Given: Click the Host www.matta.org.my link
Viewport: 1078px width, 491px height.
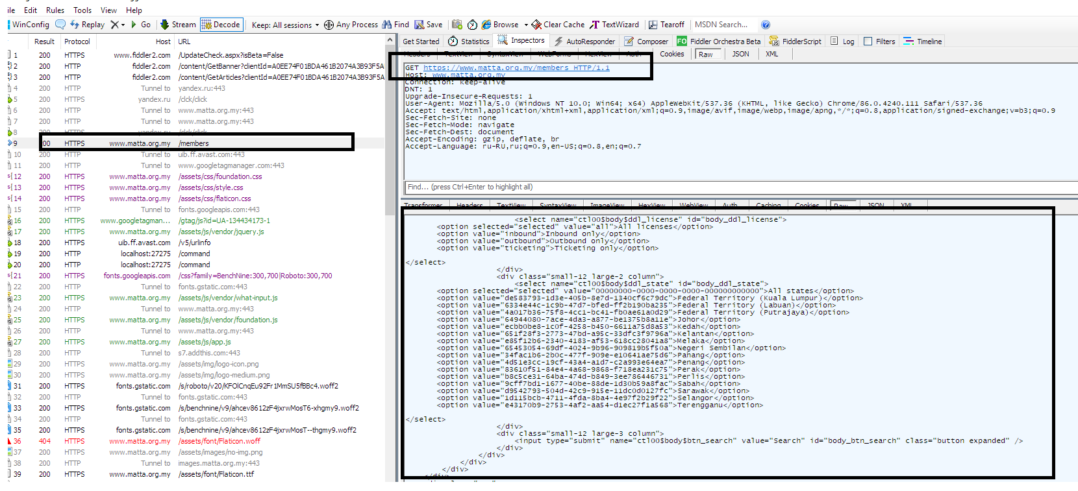Looking at the screenshot, I should (468, 75).
